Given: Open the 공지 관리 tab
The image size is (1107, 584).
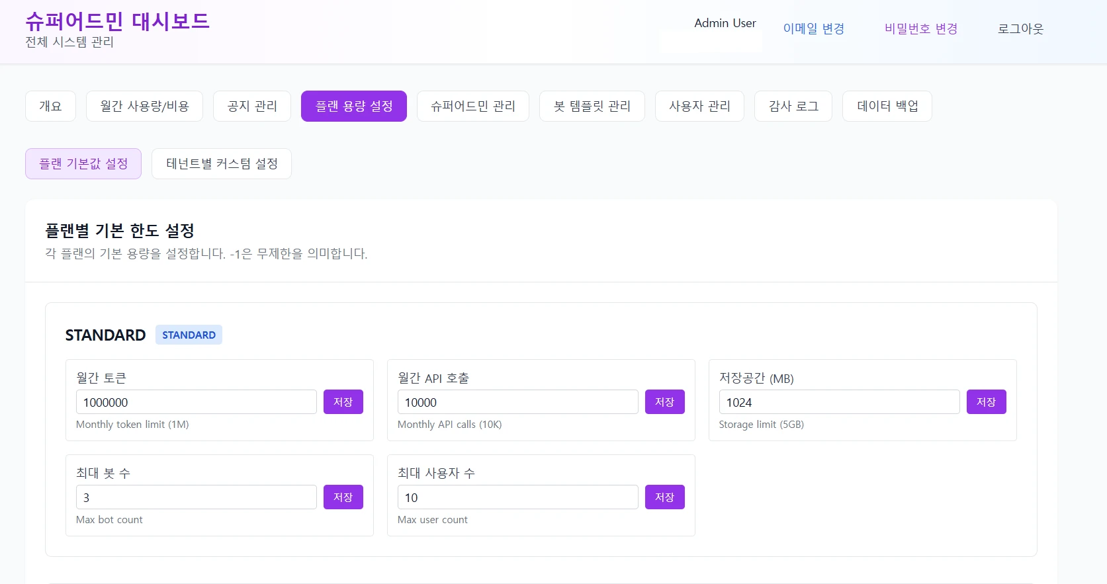Looking at the screenshot, I should pos(251,106).
